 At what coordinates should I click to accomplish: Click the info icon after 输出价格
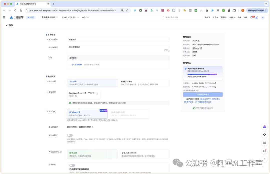pos(215,87)
